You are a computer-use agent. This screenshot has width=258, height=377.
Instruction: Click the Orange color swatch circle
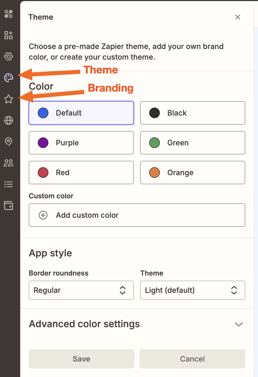(x=154, y=173)
